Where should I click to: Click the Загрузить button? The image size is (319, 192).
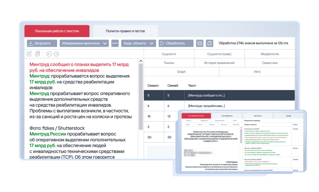(42, 43)
